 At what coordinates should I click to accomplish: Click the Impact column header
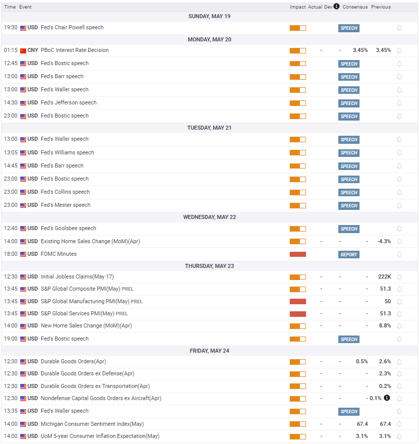click(297, 7)
